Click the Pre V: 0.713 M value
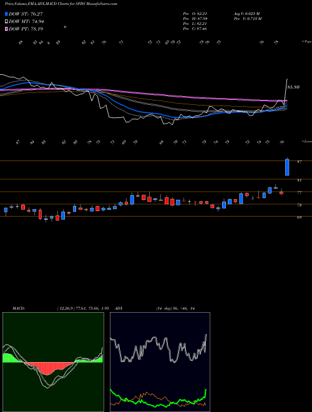The width and height of the screenshot is (312, 412). click(x=248, y=19)
